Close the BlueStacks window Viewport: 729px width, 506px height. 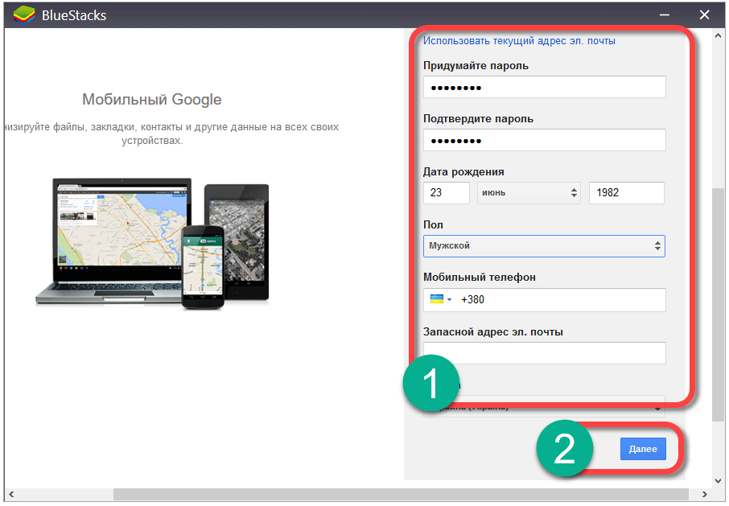click(x=704, y=14)
